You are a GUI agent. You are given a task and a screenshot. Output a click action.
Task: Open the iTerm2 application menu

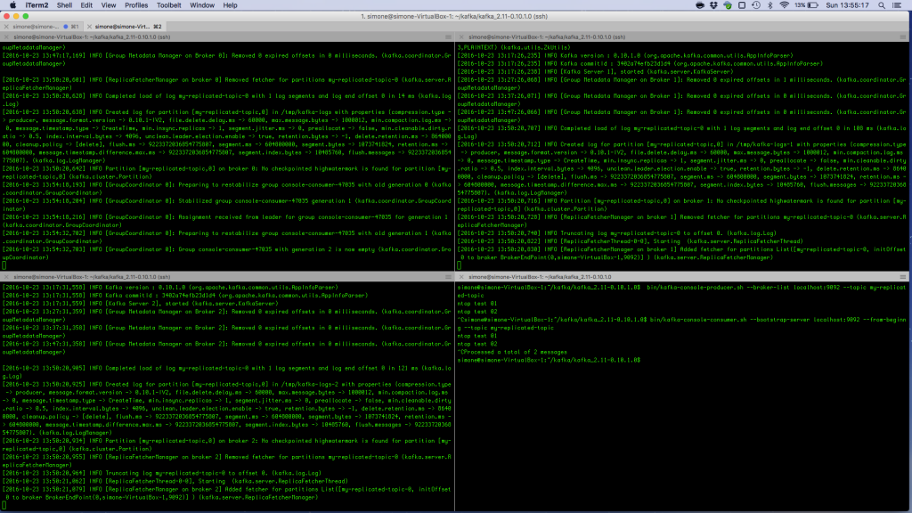tap(37, 5)
